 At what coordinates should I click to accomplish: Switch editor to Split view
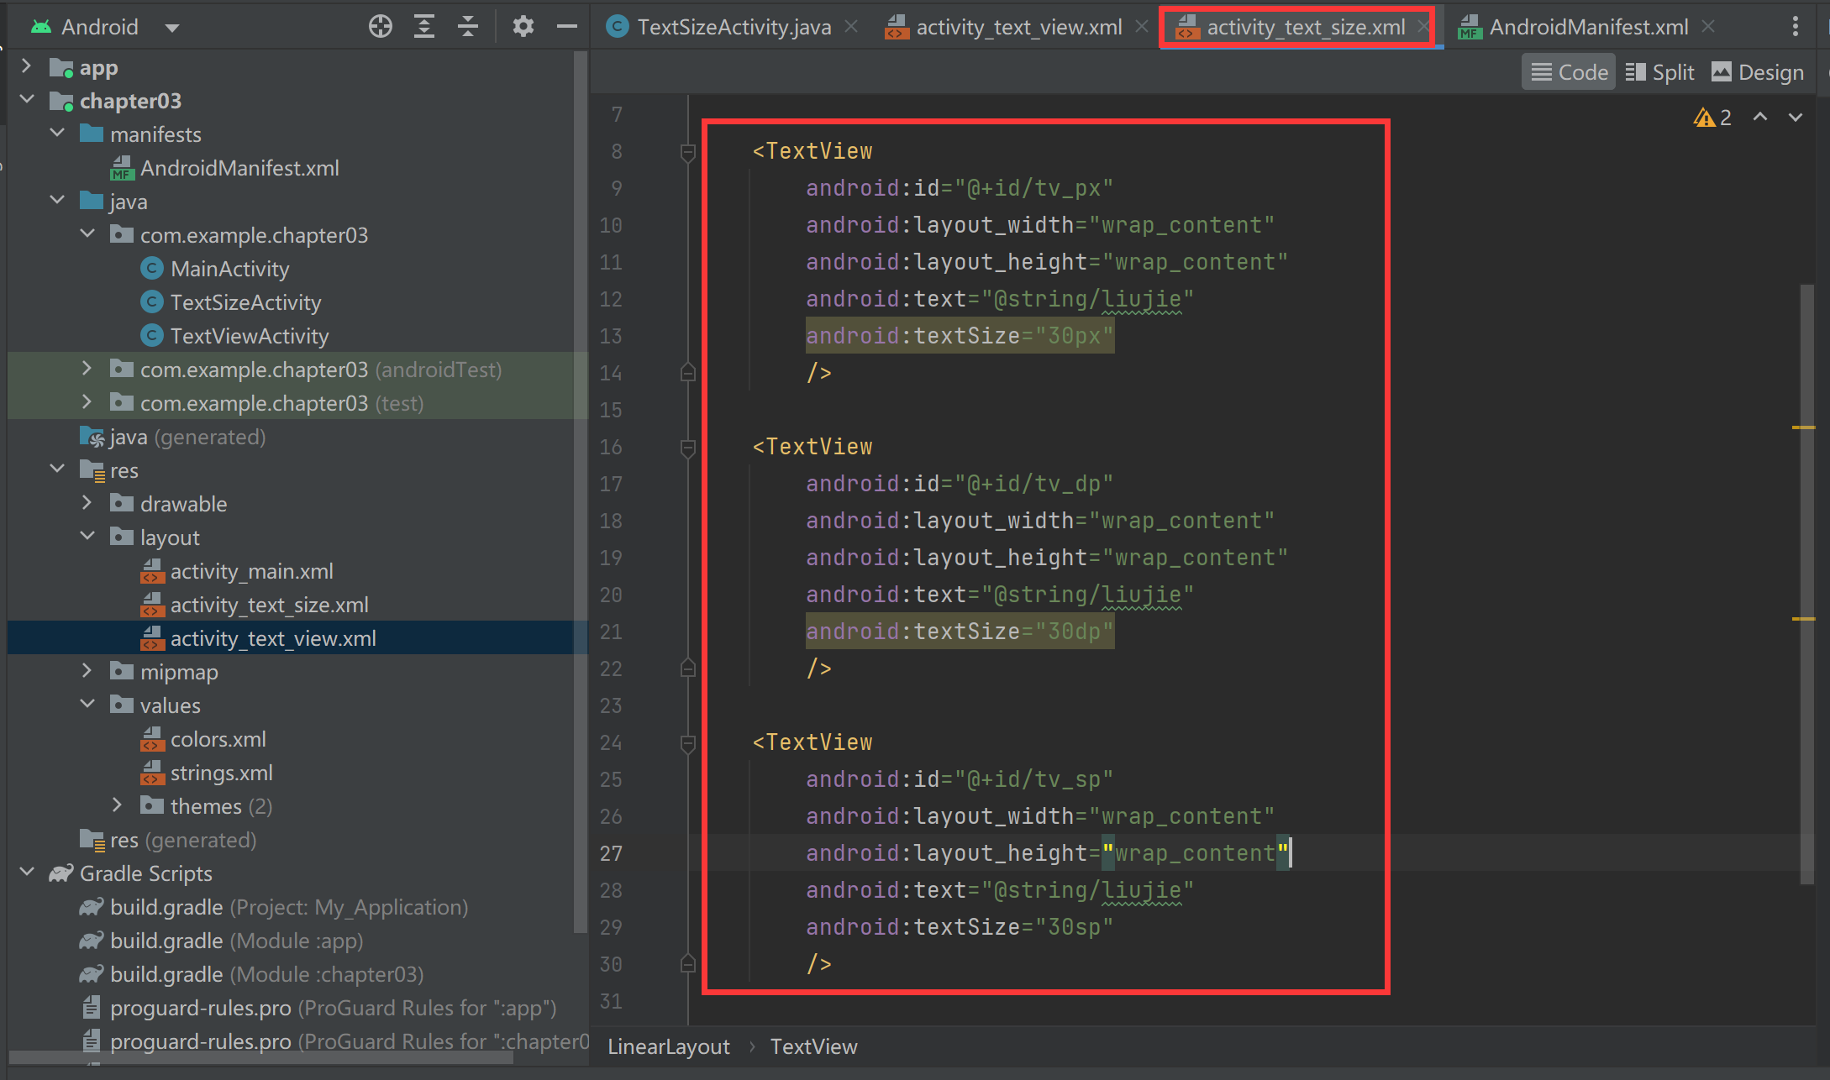pos(1660,73)
